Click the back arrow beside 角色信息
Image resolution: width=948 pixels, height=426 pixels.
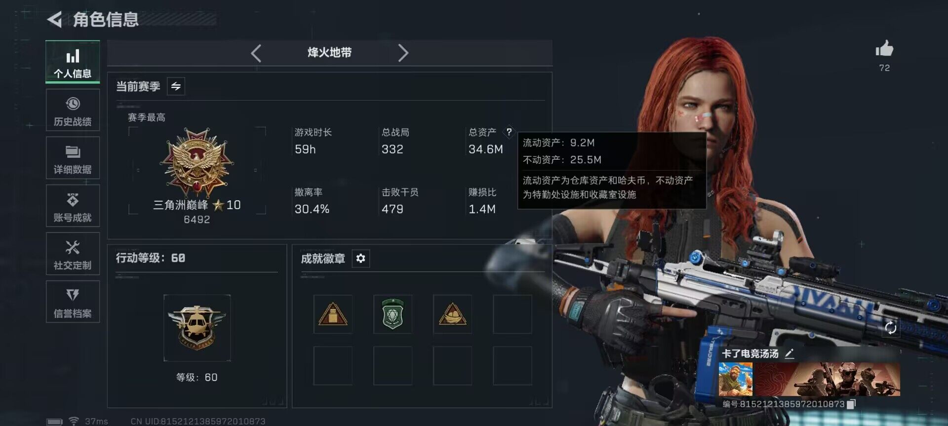(54, 20)
